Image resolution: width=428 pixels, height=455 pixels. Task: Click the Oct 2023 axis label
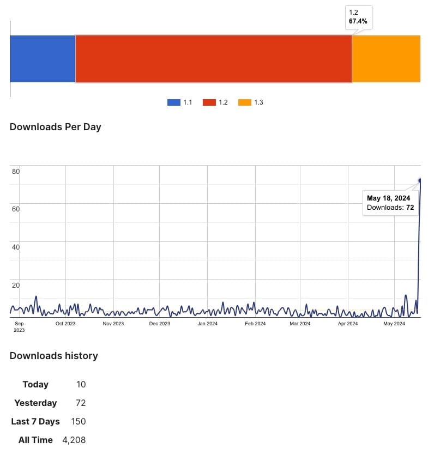click(65, 324)
